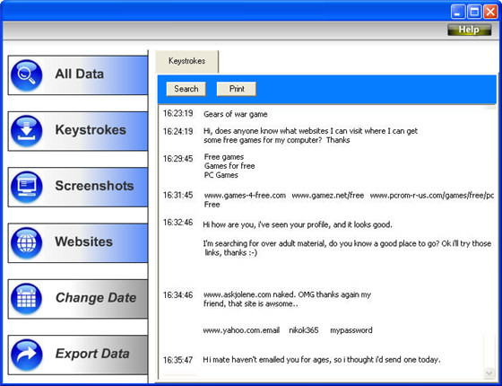
Task: Click the calendar icon beside Change Date
Action: tap(26, 299)
